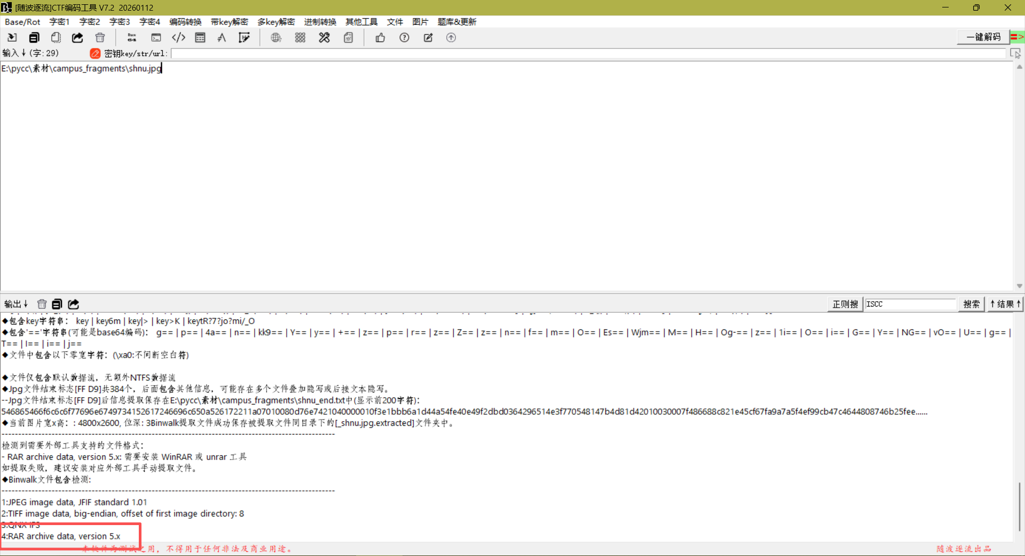Viewport: 1025px width, 556px height.
Task: Open the 编码转换 menu
Action: [185, 22]
